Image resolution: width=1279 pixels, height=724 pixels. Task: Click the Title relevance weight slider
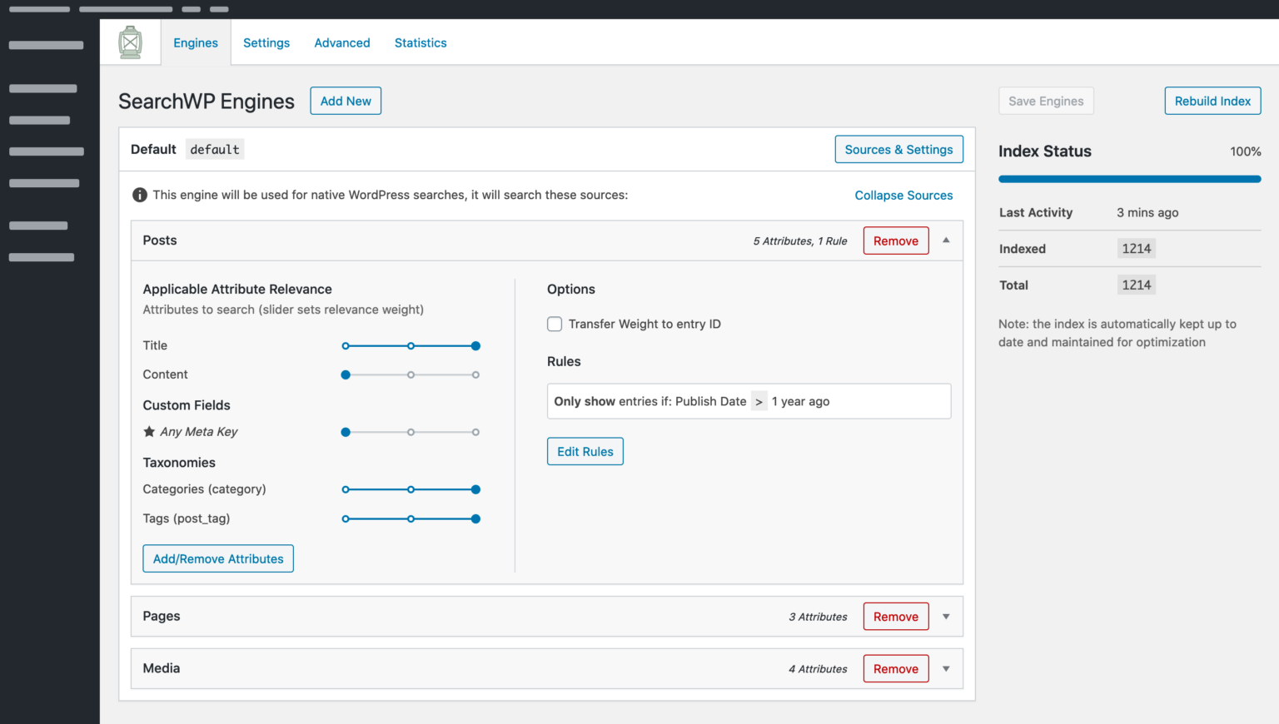[x=411, y=345]
